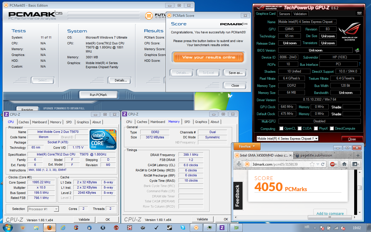
Task: Switch to Sensors tab in GPU-Z
Action: click(284, 14)
